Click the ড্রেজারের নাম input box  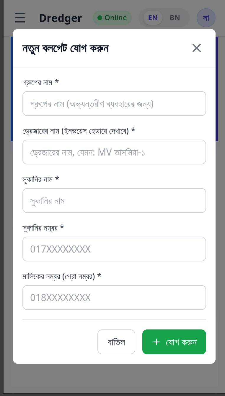114,152
